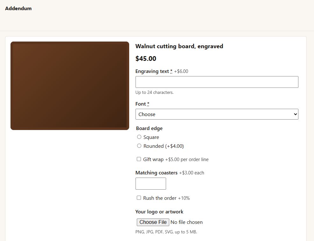Click the 'Gift wrap' label text
This screenshot has height=241, width=314.
(153, 159)
